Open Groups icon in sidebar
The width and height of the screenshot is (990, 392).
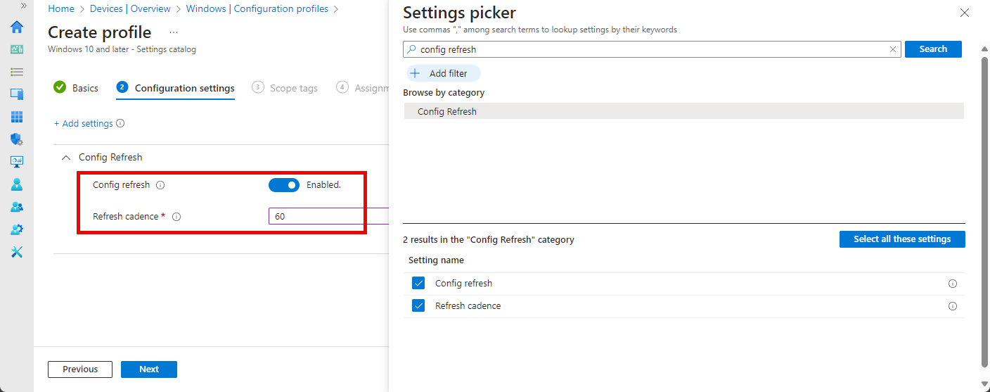(17, 207)
